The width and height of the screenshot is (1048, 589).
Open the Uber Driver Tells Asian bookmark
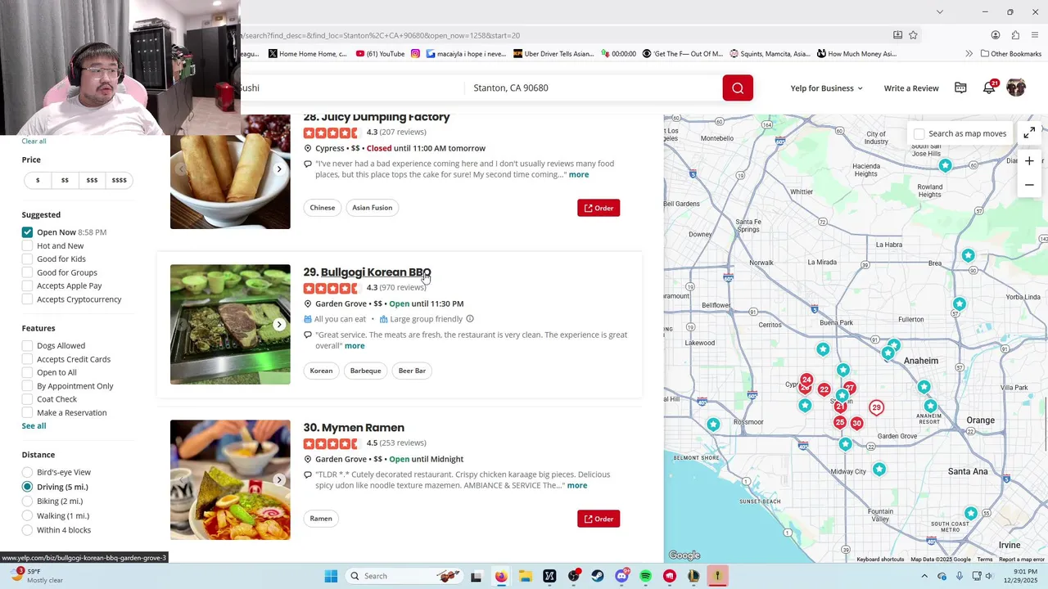553,54
